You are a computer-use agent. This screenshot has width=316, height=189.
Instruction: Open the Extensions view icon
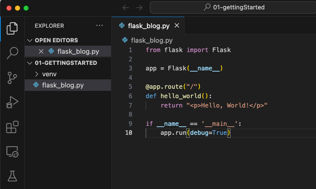[12, 127]
